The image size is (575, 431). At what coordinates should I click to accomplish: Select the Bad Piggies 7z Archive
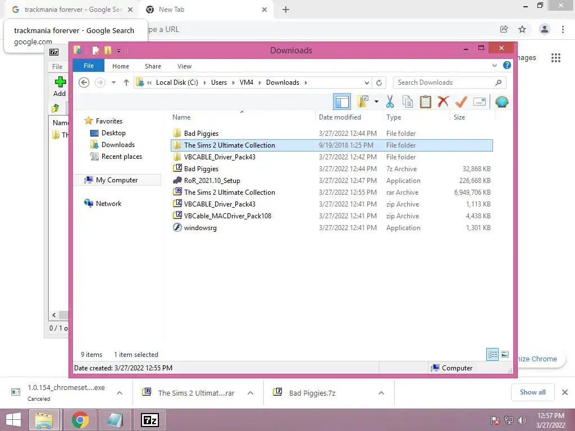tap(332, 168)
